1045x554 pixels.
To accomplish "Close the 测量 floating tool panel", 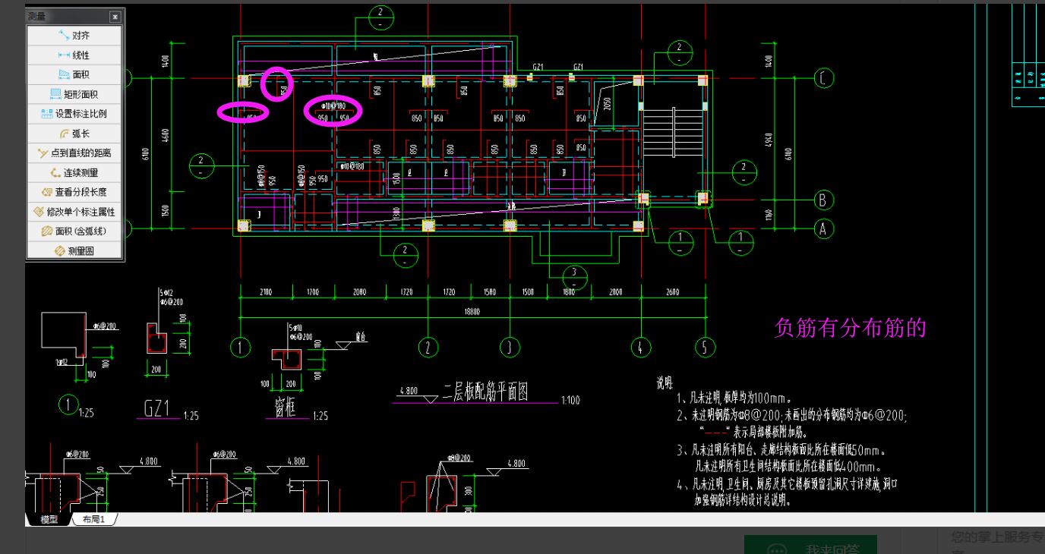I will (115, 16).
